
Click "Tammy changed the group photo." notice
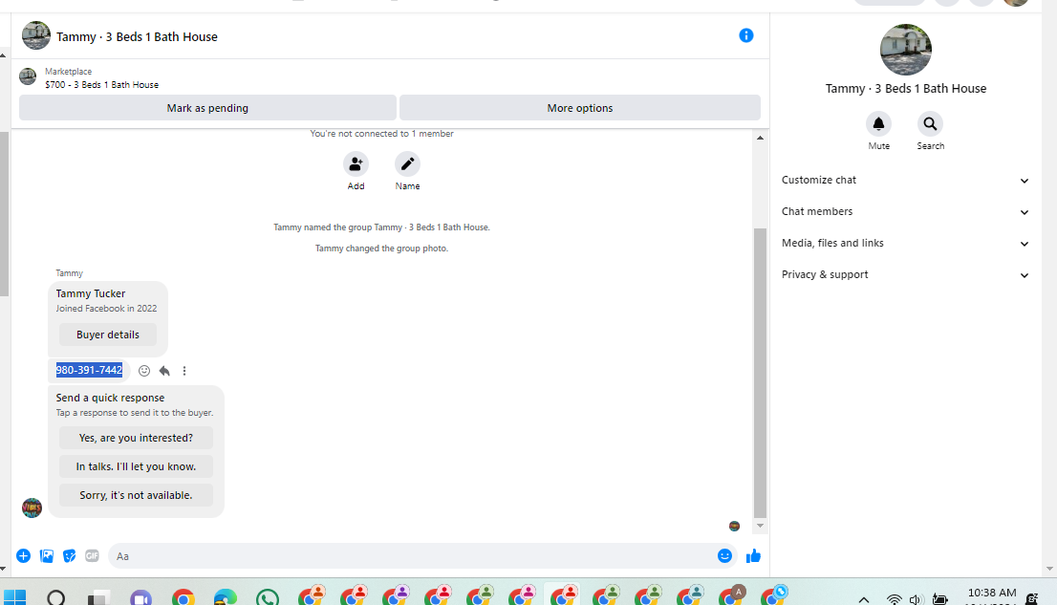tap(381, 248)
